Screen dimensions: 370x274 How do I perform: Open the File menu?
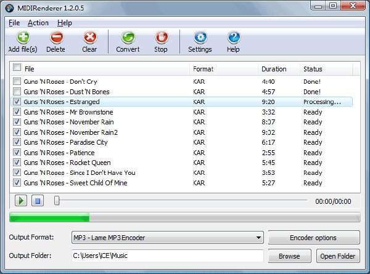pos(14,23)
